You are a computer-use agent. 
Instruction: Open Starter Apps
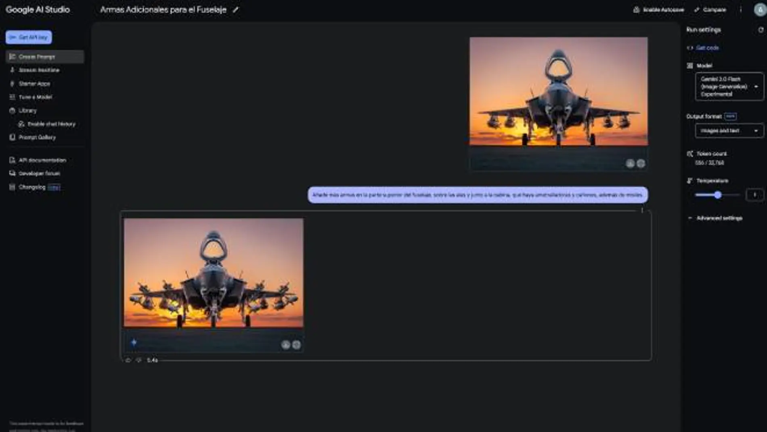point(35,84)
